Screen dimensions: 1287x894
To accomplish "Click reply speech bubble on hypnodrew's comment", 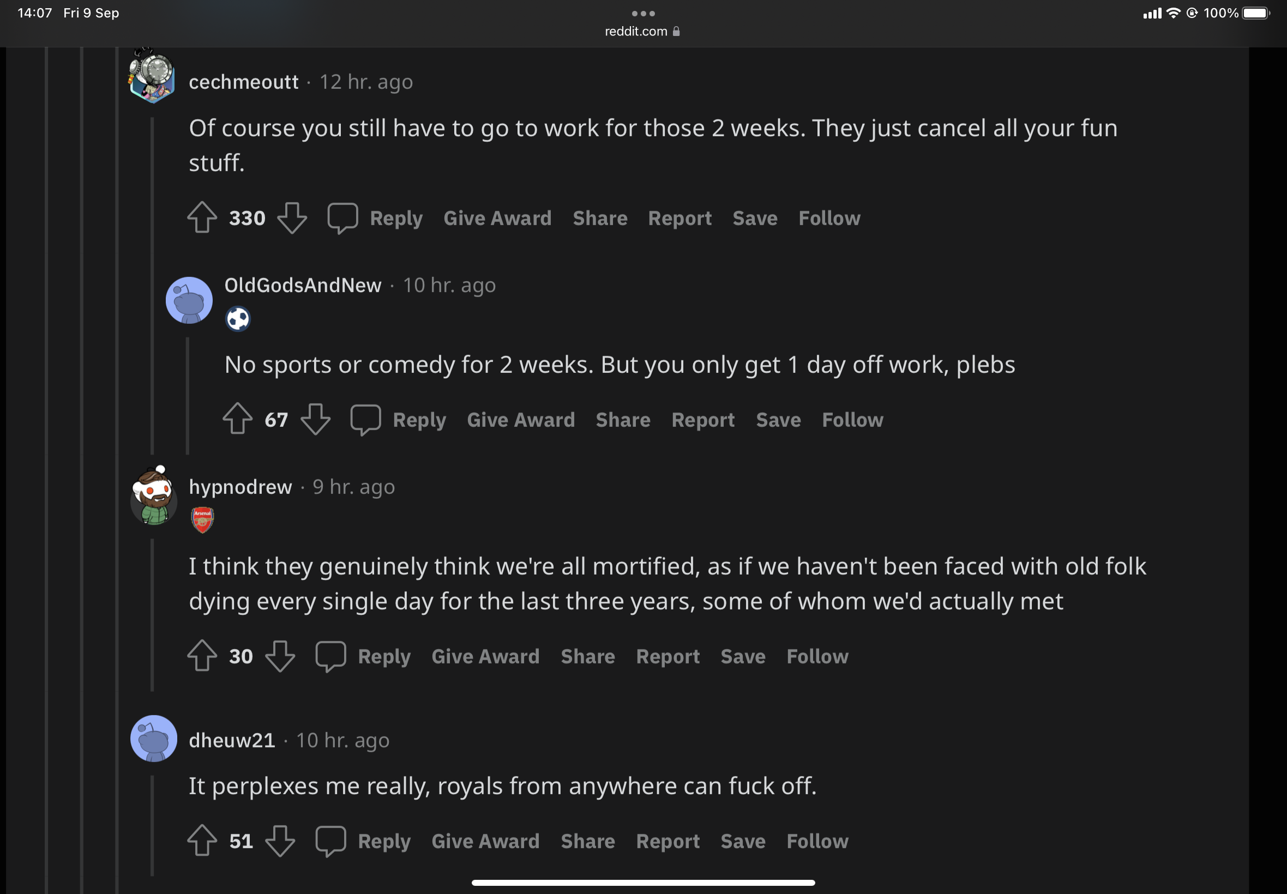I will (330, 656).
